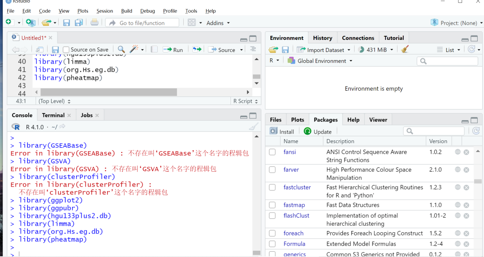The width and height of the screenshot is (484, 257).
Task: Open the (Top Level) scope selector
Action: point(54,101)
